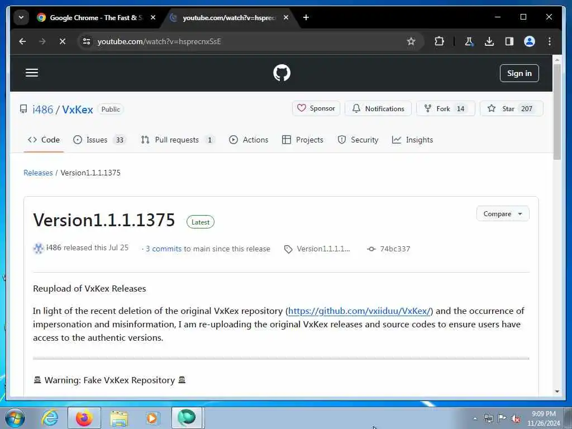The width and height of the screenshot is (572, 429).
Task: Open the Code tab
Action: coord(44,140)
